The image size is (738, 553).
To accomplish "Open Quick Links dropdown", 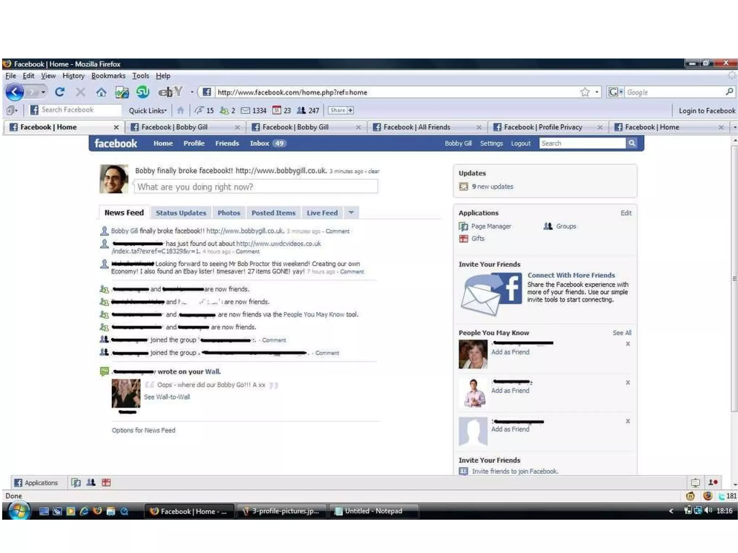I will pyautogui.click(x=148, y=111).
